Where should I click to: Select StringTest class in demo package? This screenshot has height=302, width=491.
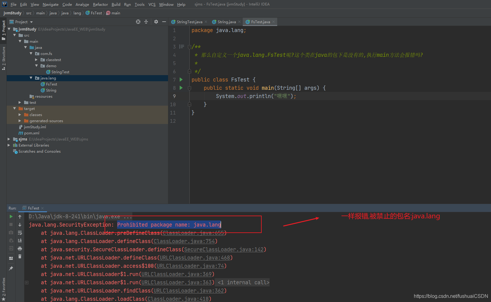tap(60, 72)
